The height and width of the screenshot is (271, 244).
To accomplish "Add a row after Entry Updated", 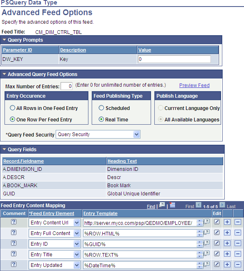I will click(227, 264).
